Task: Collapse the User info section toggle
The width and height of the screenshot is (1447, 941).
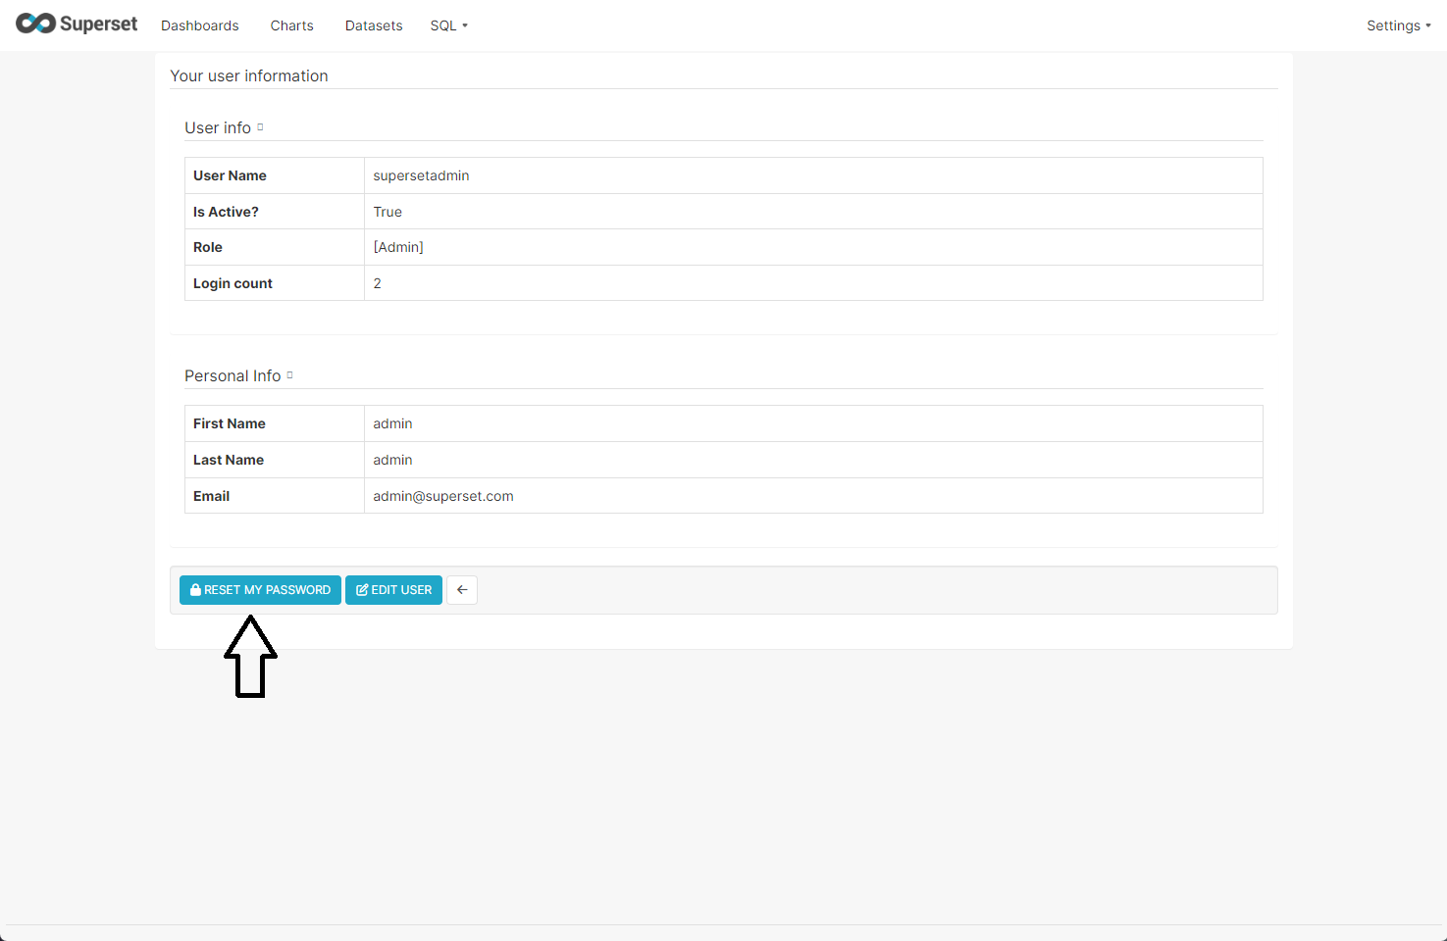Action: tap(260, 127)
